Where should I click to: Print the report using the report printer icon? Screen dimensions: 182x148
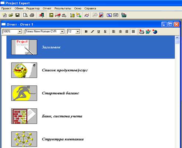tap(142, 32)
